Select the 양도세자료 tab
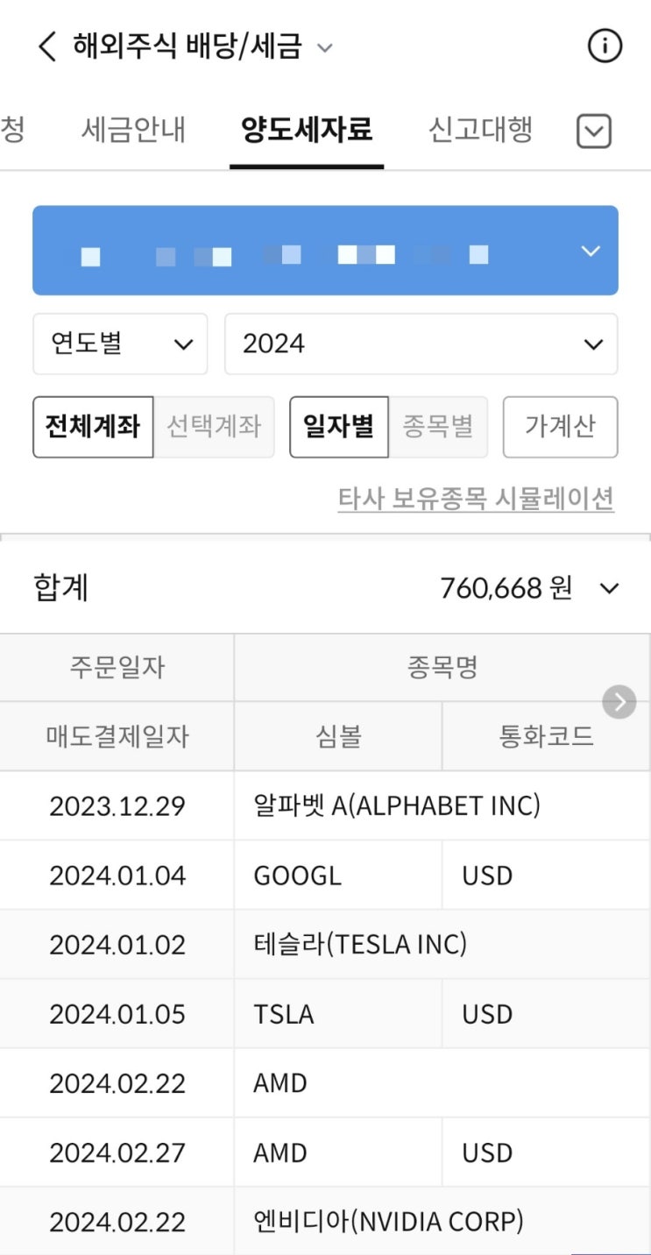 click(307, 131)
